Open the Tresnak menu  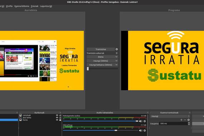click(x=35, y=6)
